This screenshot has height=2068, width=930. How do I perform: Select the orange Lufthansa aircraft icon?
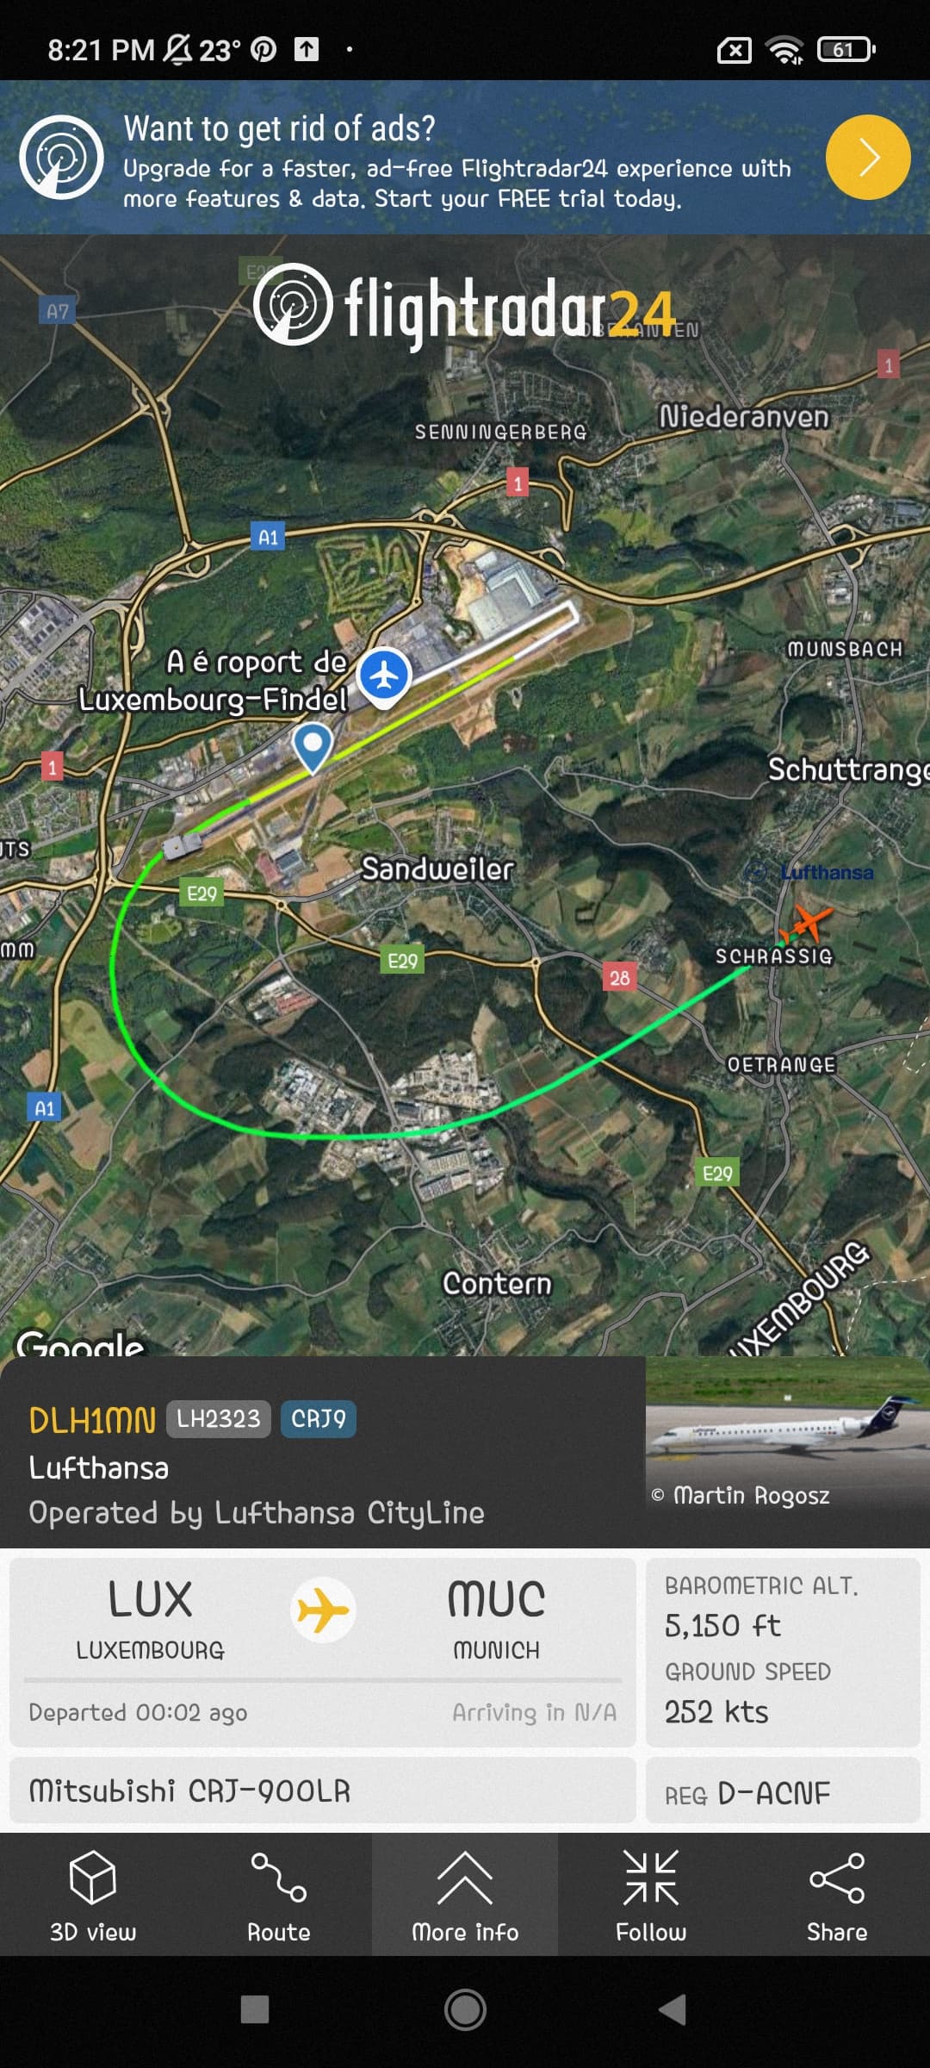(806, 925)
